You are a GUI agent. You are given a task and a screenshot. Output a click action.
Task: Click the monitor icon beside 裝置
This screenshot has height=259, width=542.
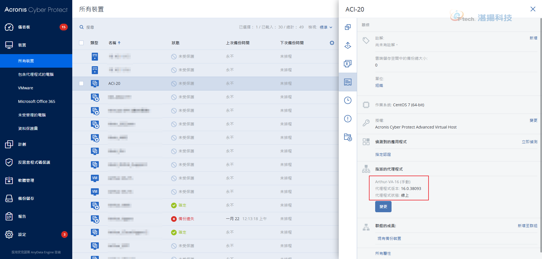pos(9,45)
